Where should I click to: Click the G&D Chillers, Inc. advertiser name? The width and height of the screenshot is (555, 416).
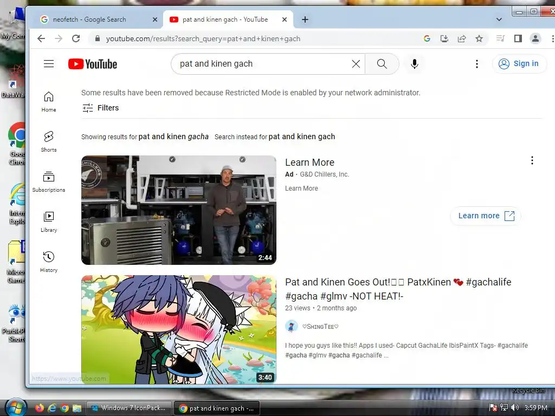325,174
